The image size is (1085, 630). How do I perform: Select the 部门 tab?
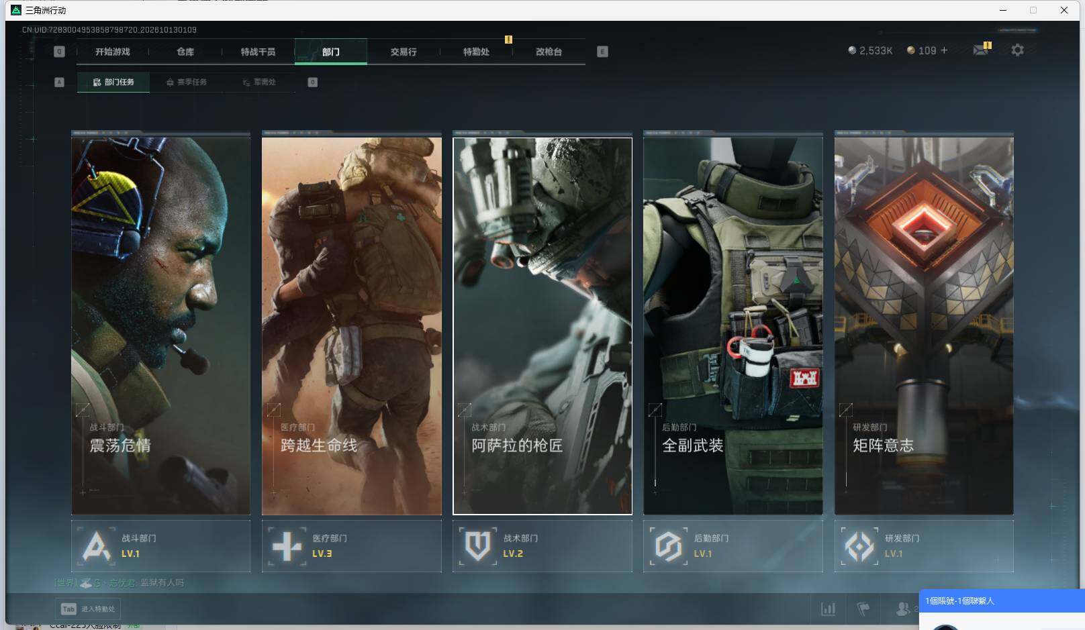(331, 52)
